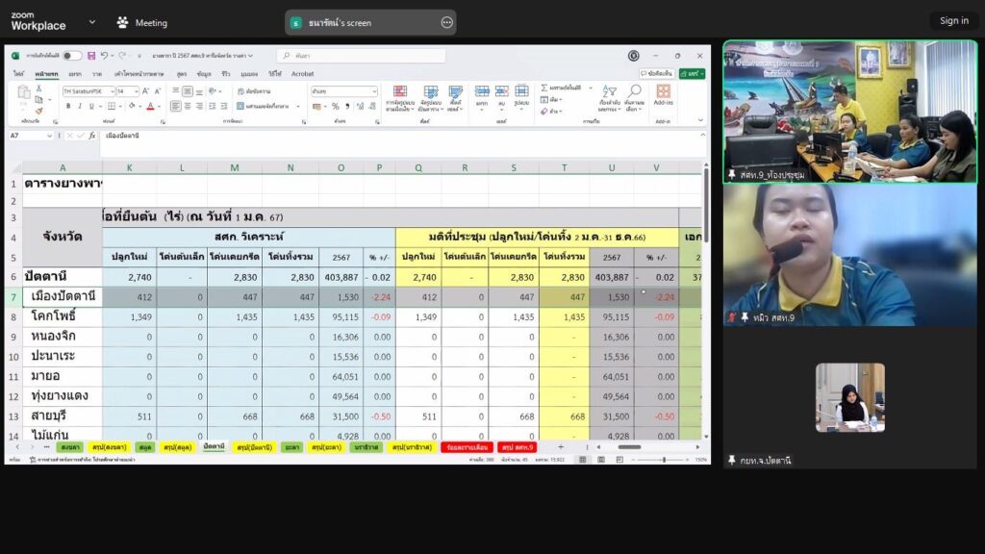Expand the TH SarabunPSK font name dropdown

[112, 91]
